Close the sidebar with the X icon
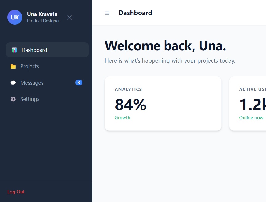The height and width of the screenshot is (202, 266). [69, 18]
